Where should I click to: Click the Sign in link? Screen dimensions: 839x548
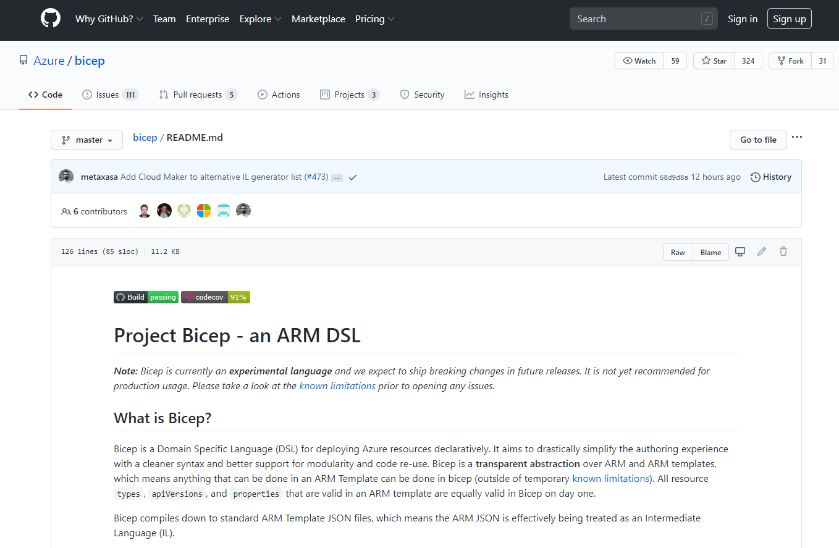pos(743,19)
